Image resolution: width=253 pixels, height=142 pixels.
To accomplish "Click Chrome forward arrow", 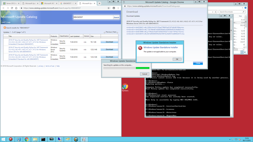I will (x=8, y=8).
